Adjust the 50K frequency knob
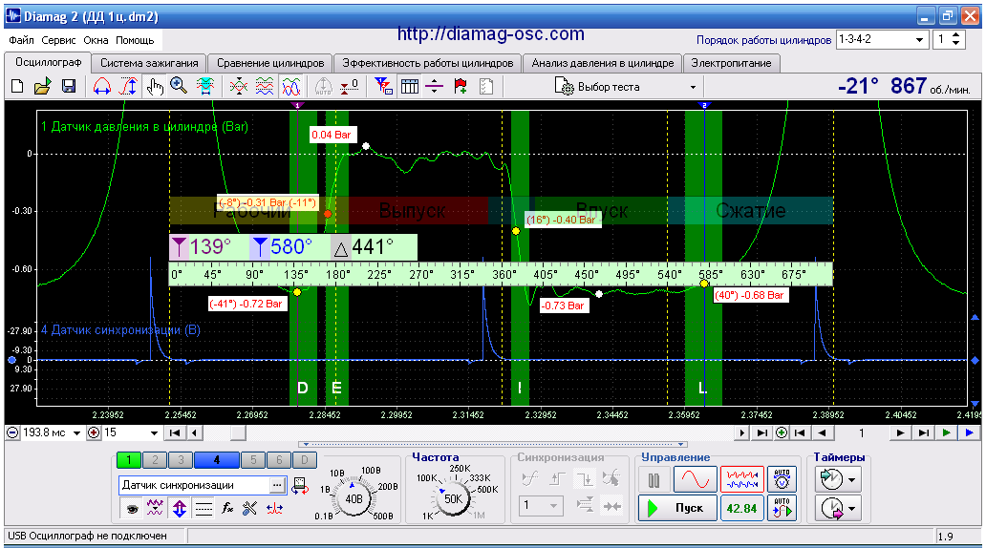The width and height of the screenshot is (986, 548). [x=453, y=499]
